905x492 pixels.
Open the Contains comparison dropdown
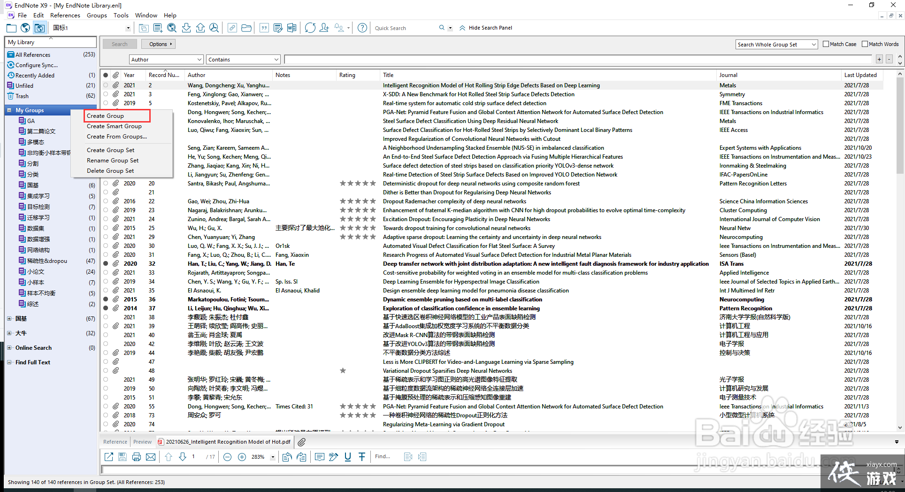point(276,60)
